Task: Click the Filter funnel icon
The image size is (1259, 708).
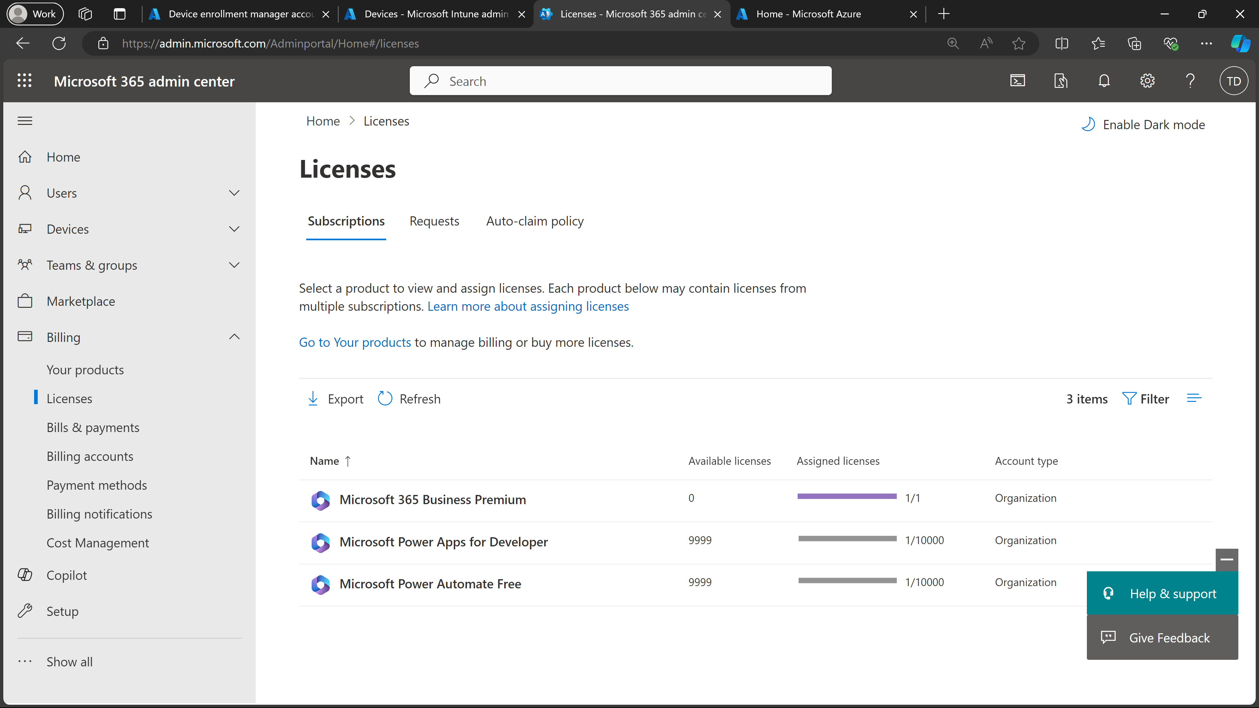Action: pyautogui.click(x=1129, y=399)
